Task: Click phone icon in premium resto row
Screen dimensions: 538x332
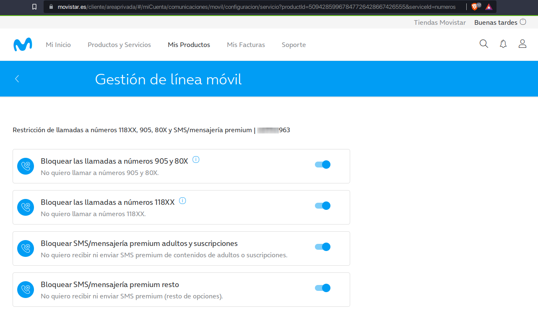Action: click(x=26, y=290)
